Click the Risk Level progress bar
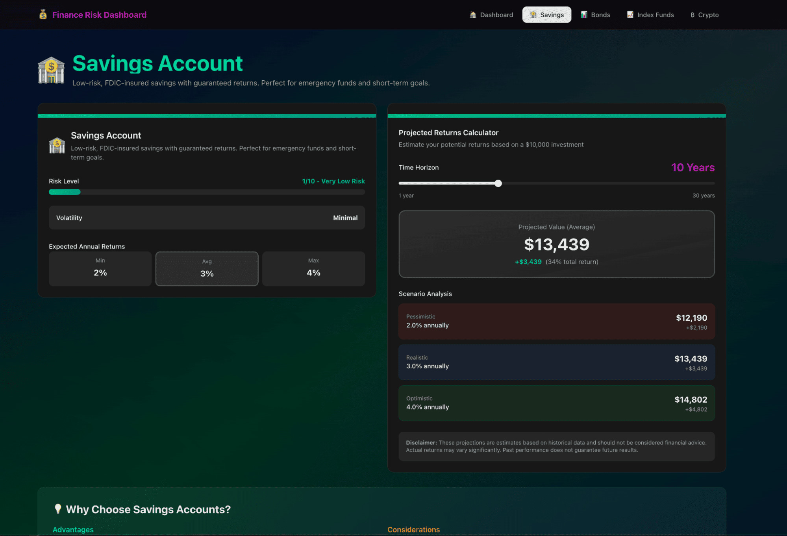 [207, 192]
